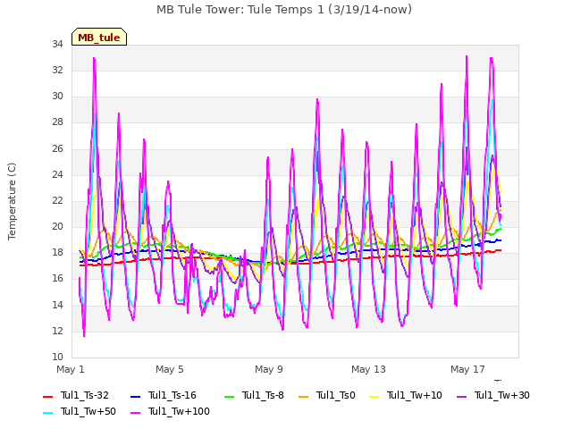Click the Tul1_Ts-16 legend label
The height and width of the screenshot is (429, 572).
(x=172, y=395)
